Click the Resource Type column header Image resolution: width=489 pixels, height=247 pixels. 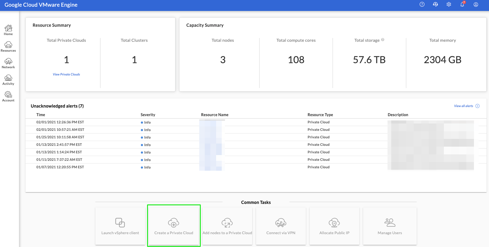tap(320, 115)
